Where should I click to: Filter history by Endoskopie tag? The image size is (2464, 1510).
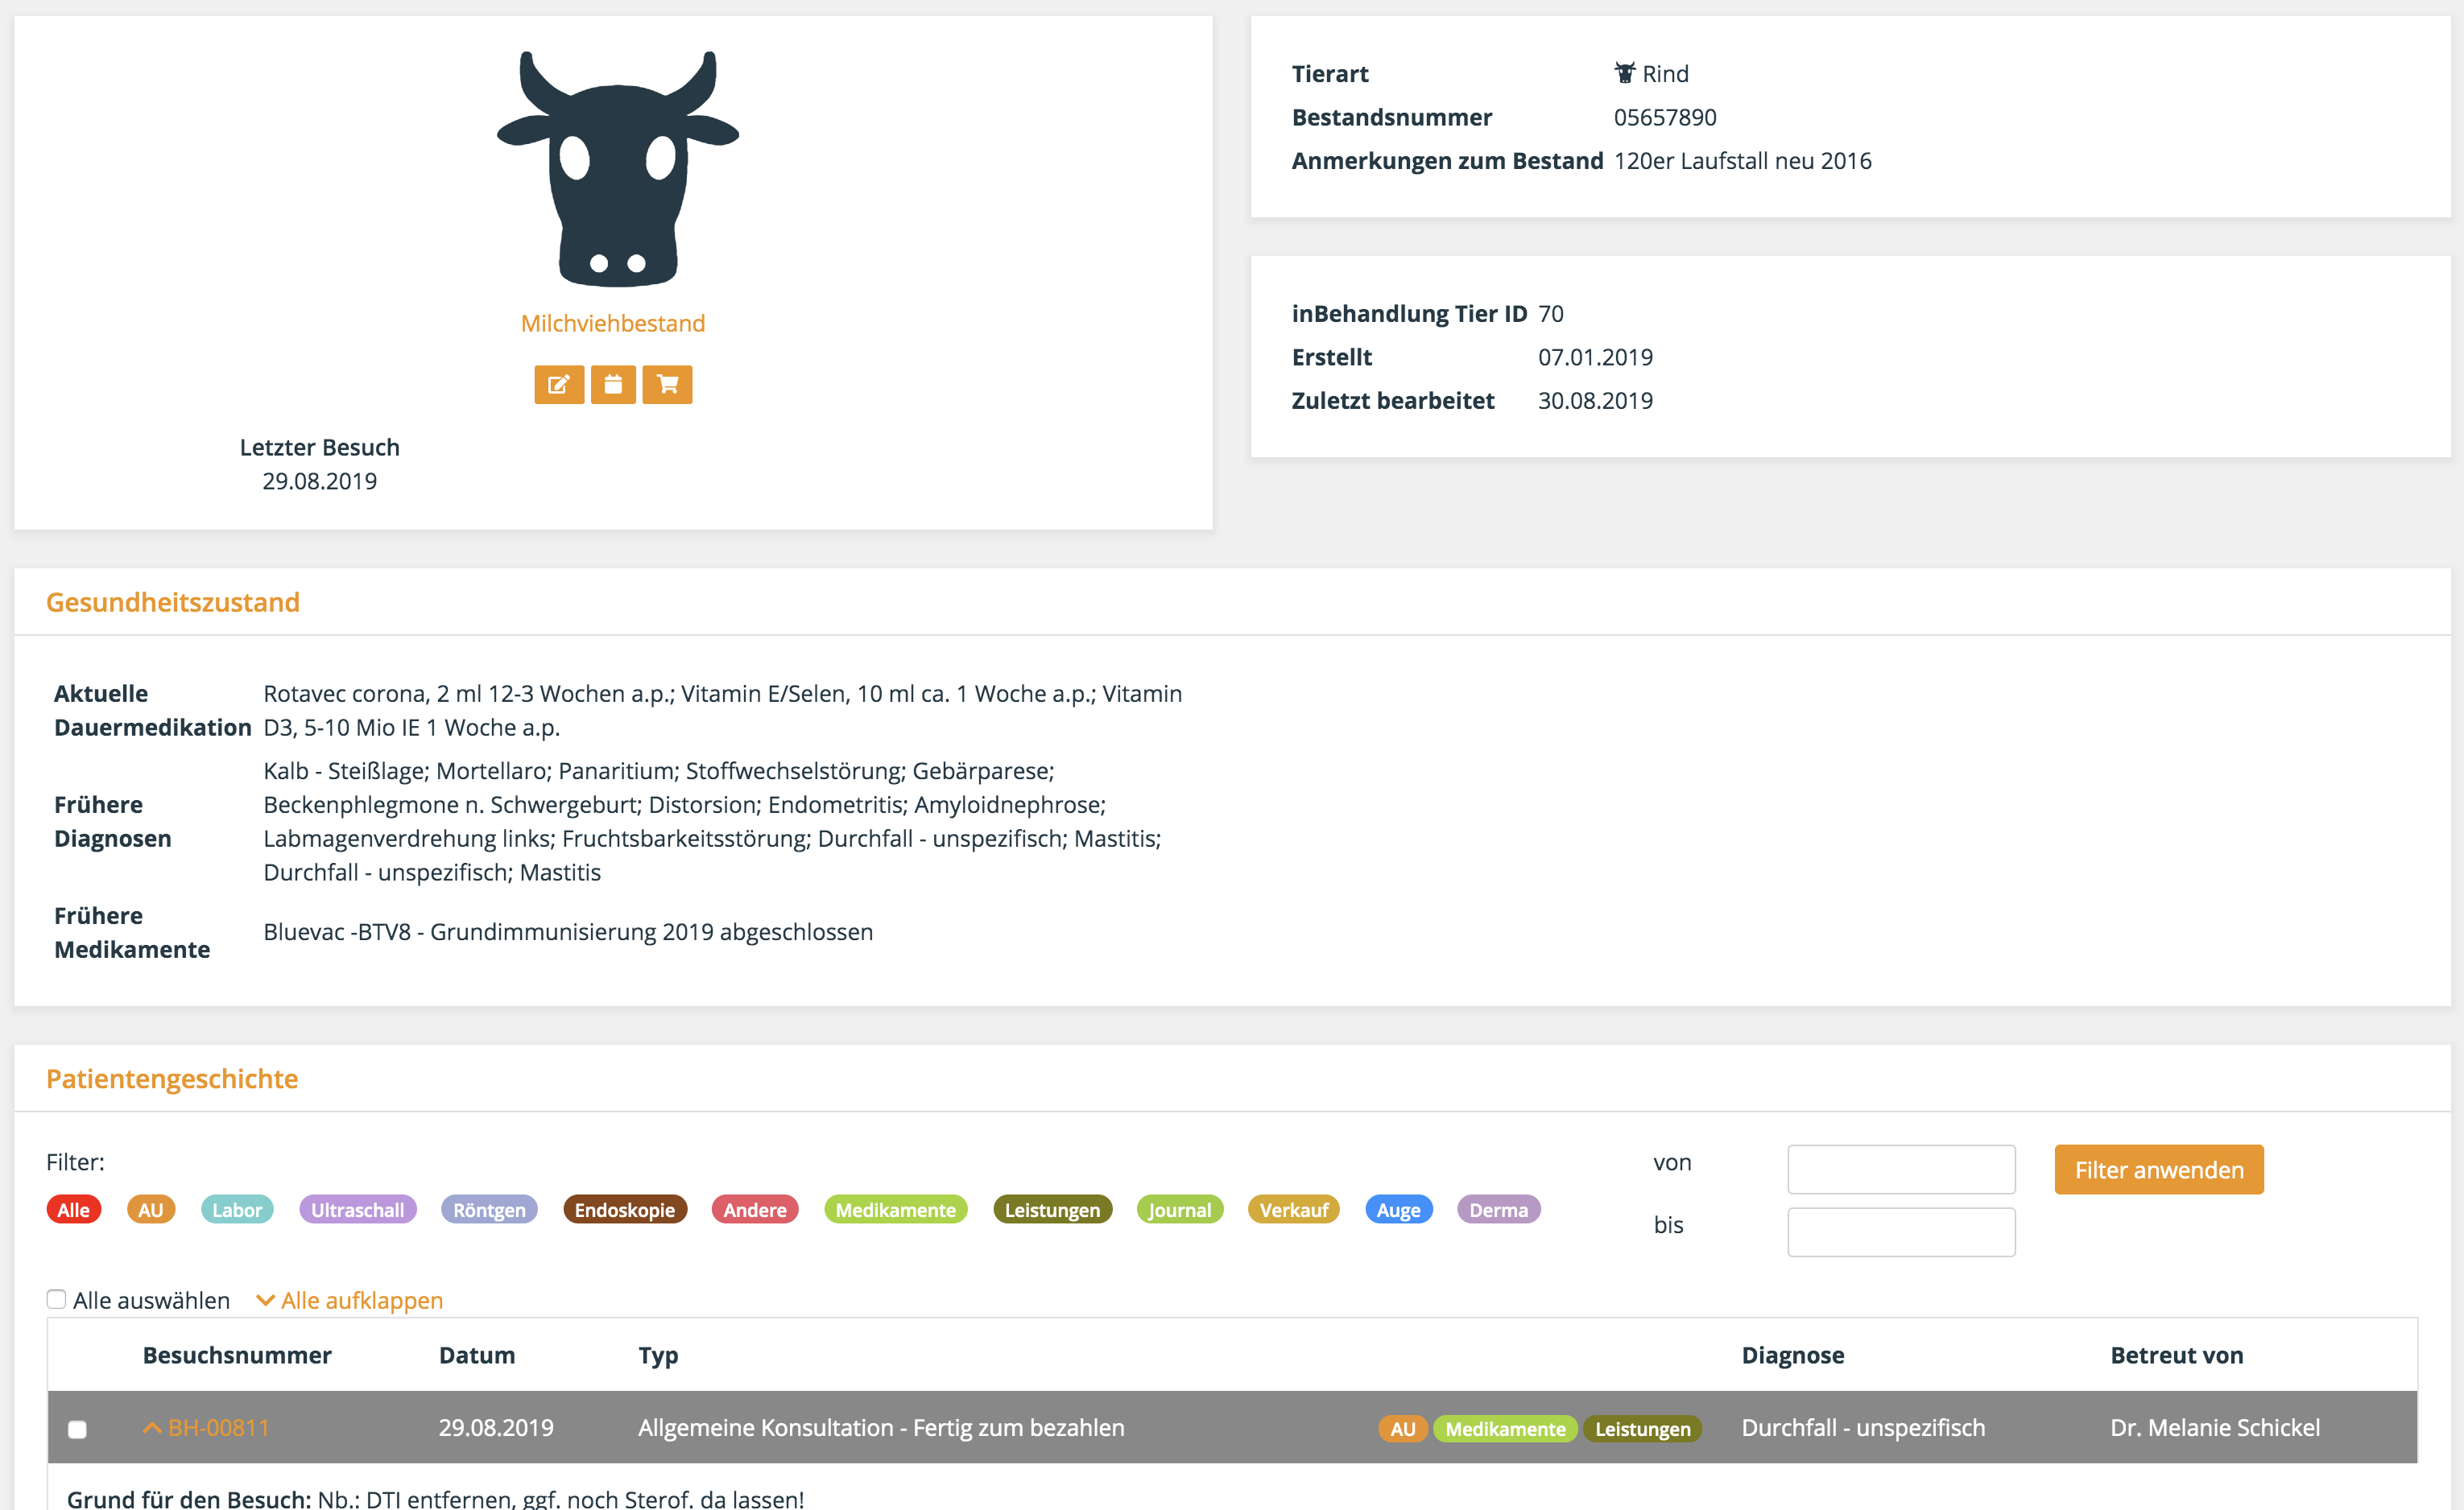click(x=625, y=1209)
